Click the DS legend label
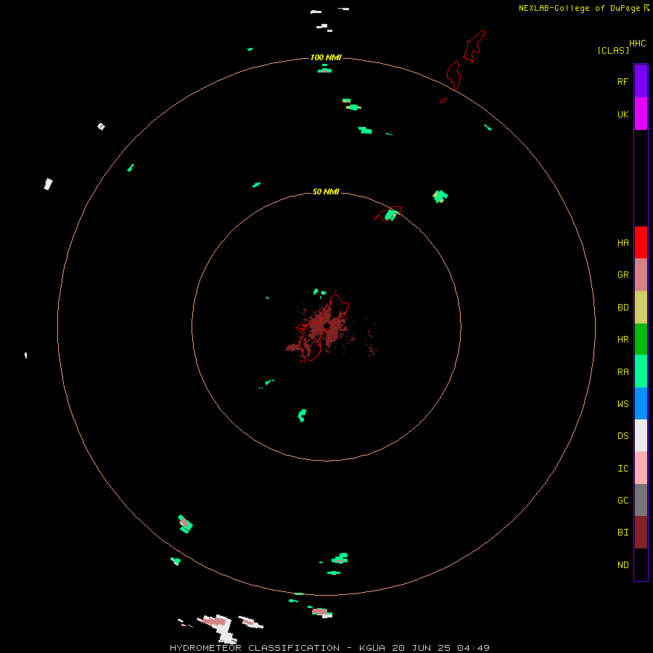The image size is (653, 653). [623, 436]
